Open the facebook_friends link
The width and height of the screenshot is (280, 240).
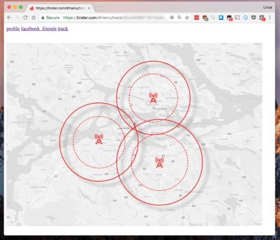(x=39, y=29)
